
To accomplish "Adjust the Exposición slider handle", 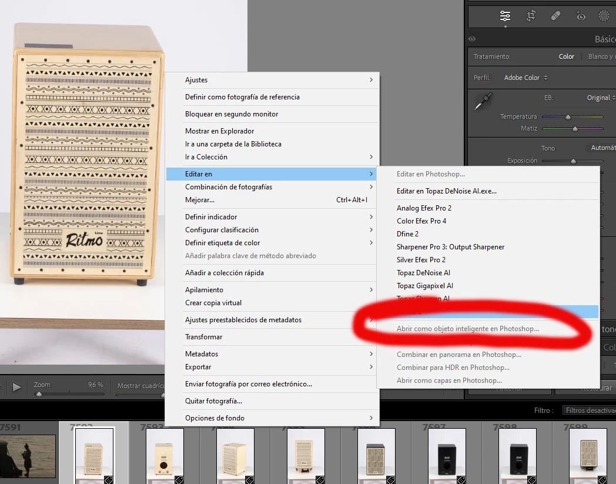I will click(x=573, y=161).
